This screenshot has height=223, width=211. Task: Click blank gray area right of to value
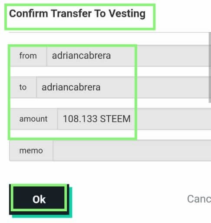pyautogui.click(x=173, y=87)
